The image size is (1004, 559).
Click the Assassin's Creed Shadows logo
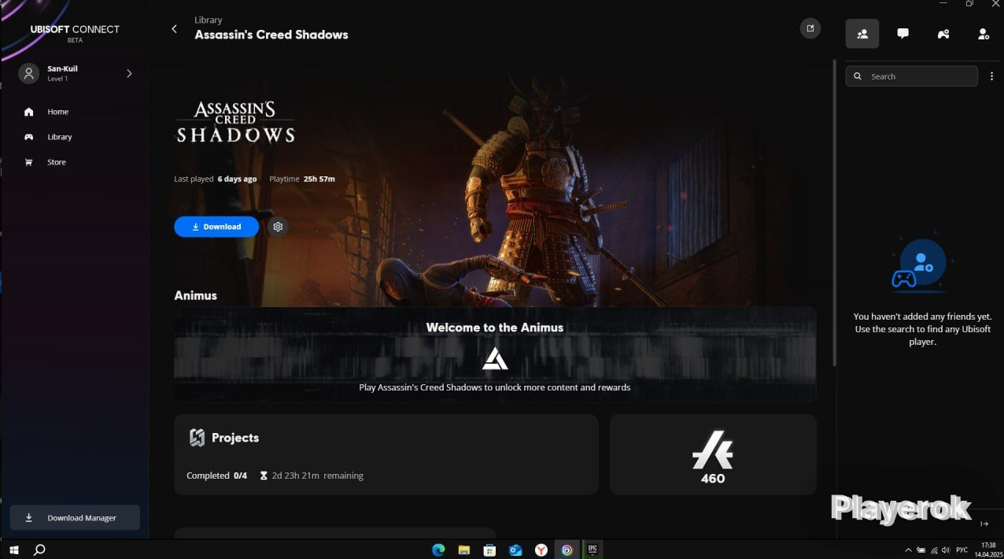click(235, 122)
